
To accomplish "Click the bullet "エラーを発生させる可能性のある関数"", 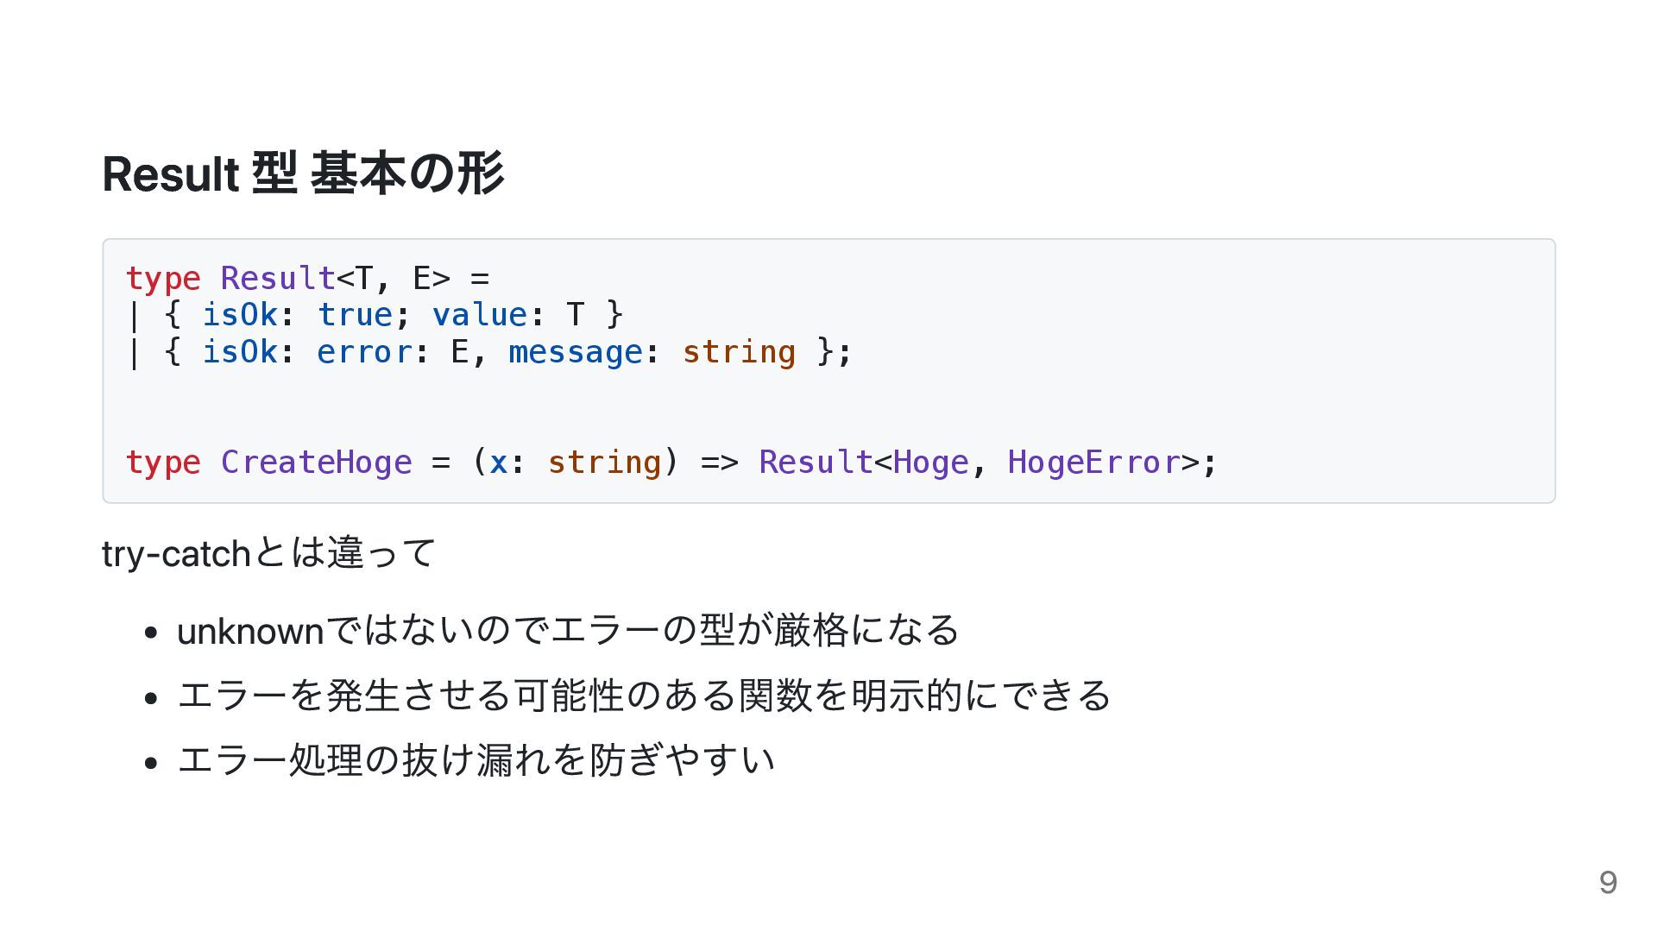I will tap(644, 696).
